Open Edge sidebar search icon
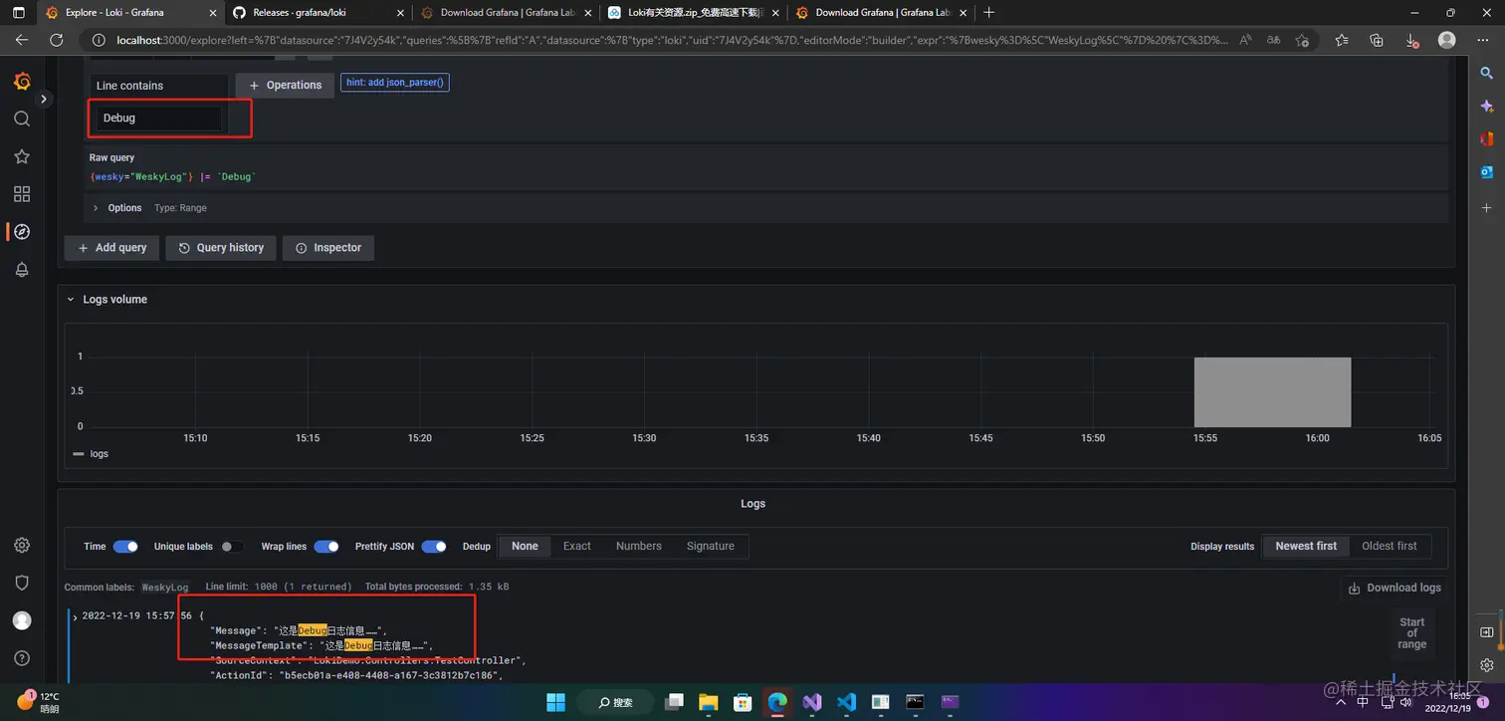This screenshot has width=1505, height=721. [1486, 73]
